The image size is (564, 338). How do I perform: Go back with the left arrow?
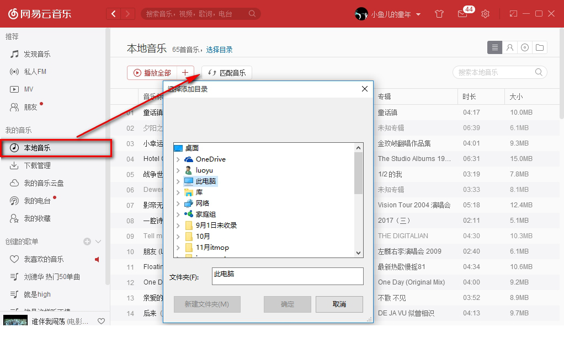pos(113,14)
